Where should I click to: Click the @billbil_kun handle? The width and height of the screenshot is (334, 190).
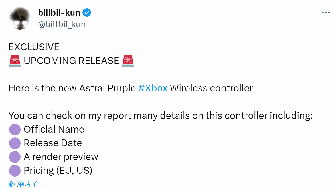pyautogui.click(x=62, y=24)
